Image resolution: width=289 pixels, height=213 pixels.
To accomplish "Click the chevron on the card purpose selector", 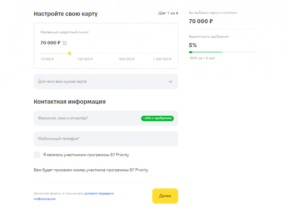I will click(x=170, y=82).
